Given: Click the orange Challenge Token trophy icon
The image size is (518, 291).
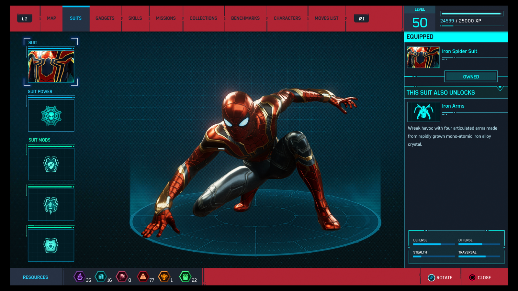Looking at the screenshot, I should coord(164,277).
